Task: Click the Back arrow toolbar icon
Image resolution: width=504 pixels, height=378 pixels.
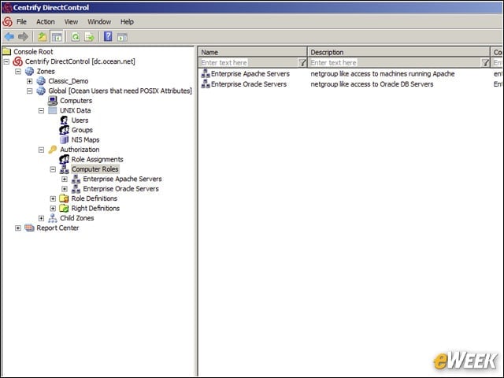Action: click(x=9, y=37)
